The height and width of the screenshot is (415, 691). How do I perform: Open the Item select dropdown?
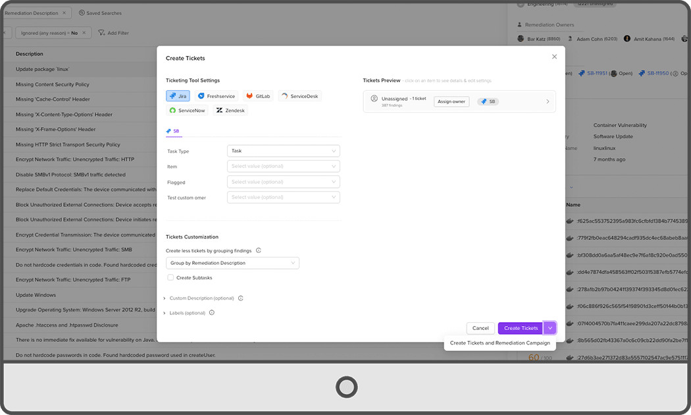click(x=284, y=166)
